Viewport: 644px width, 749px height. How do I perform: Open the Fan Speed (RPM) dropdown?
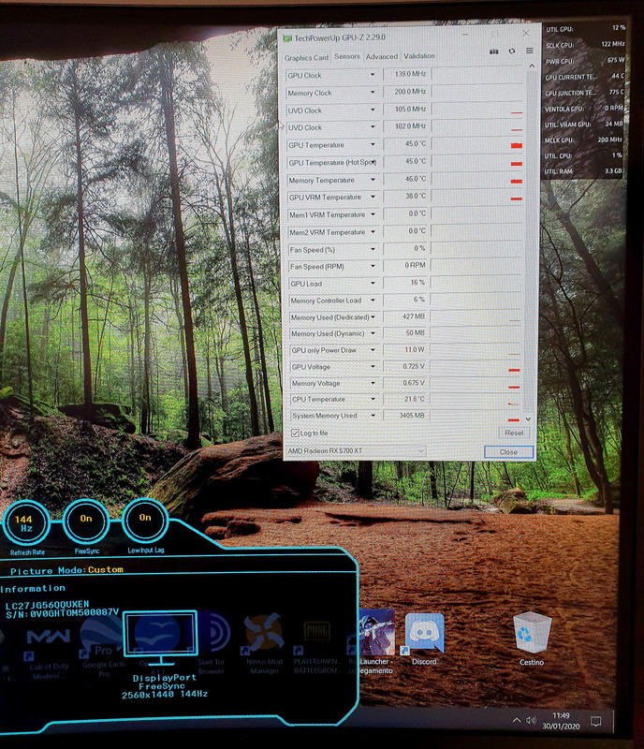[x=373, y=266]
